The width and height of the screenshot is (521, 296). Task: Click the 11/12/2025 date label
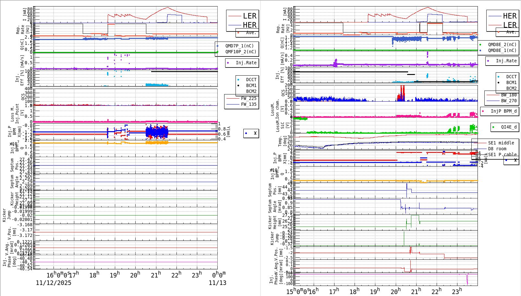54,283
